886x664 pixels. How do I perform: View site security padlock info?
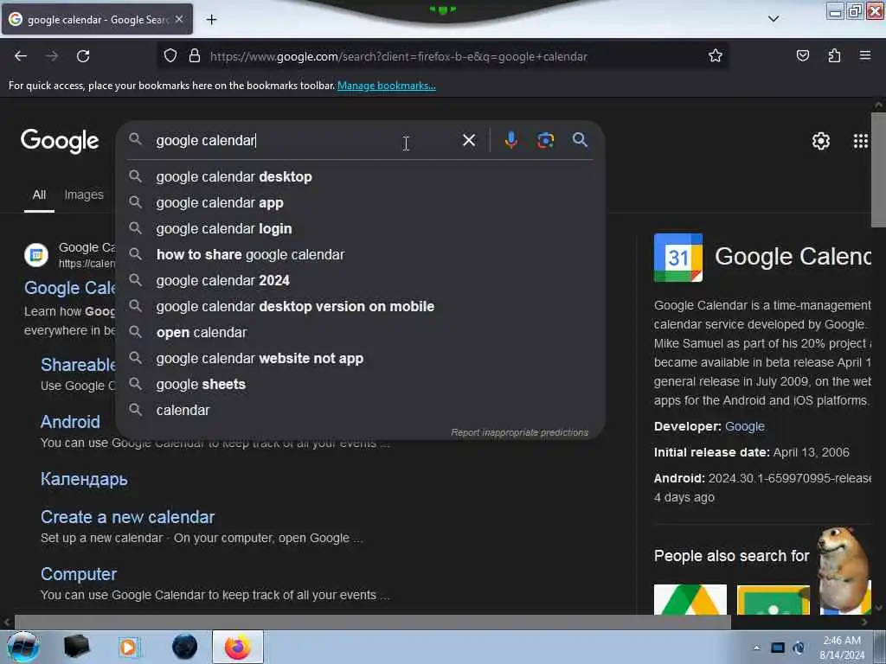tap(195, 56)
